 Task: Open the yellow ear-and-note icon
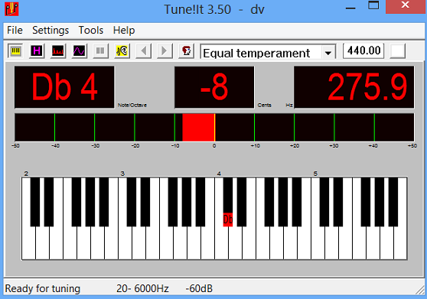pos(122,51)
